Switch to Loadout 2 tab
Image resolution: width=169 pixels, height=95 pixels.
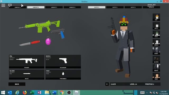pos(36,7)
